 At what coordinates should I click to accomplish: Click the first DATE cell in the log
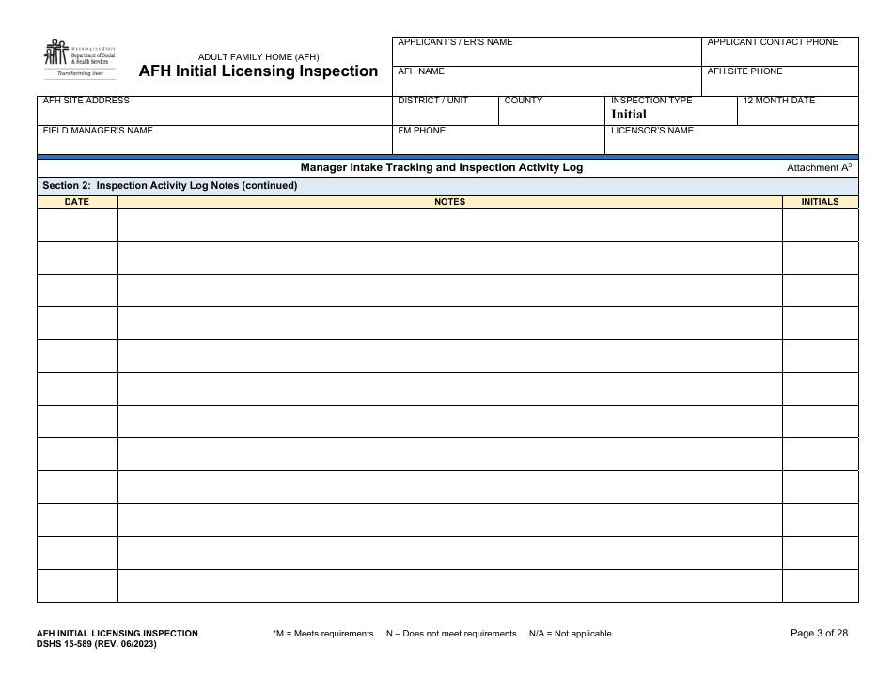[x=76, y=223]
